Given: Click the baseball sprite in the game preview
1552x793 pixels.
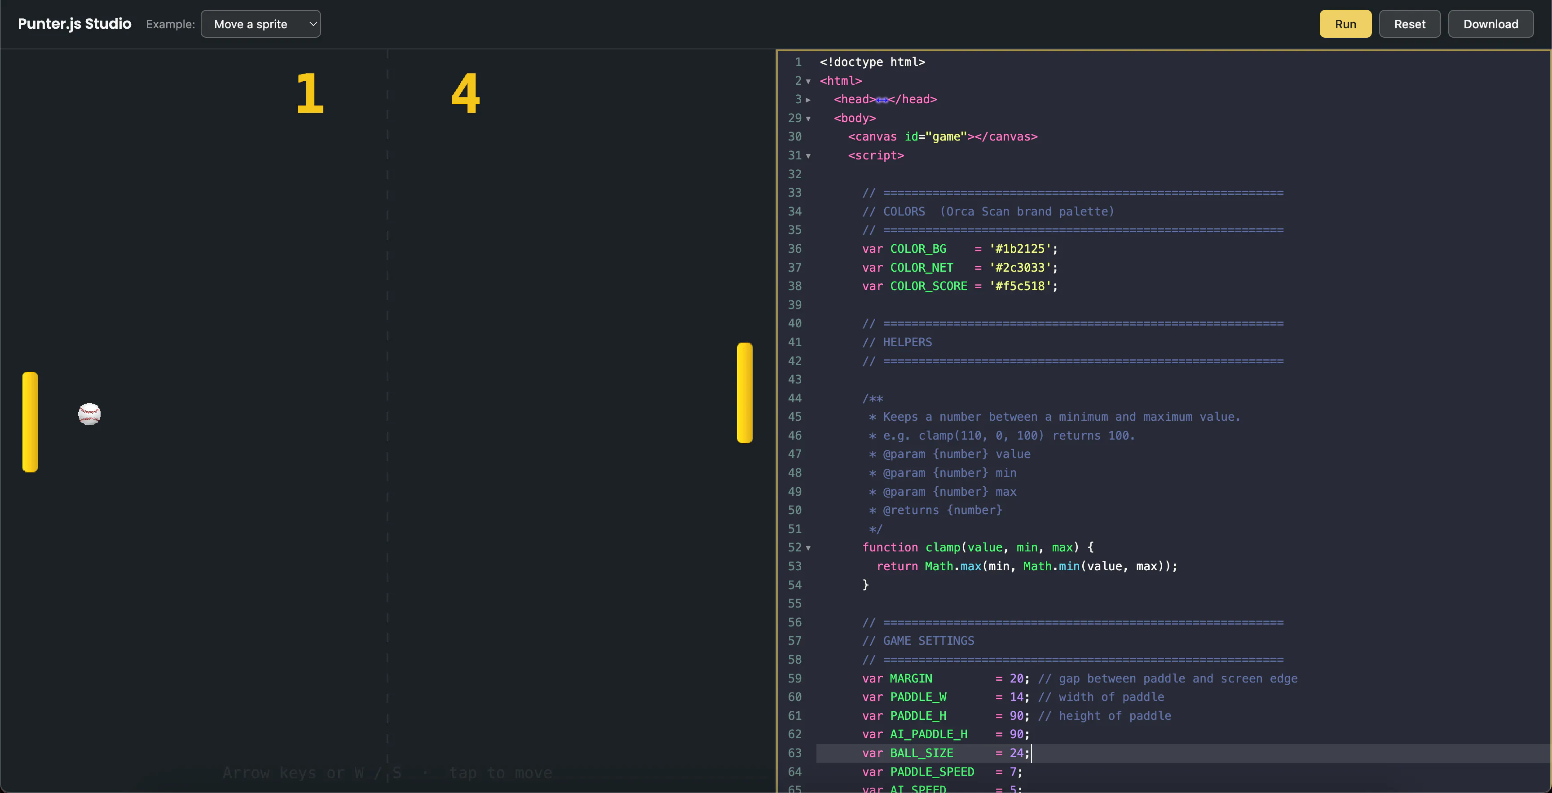Looking at the screenshot, I should click(x=89, y=414).
